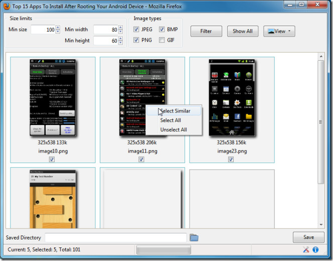Click the image11.png filename label
Viewport: 333px width, 261px height.
point(142,151)
